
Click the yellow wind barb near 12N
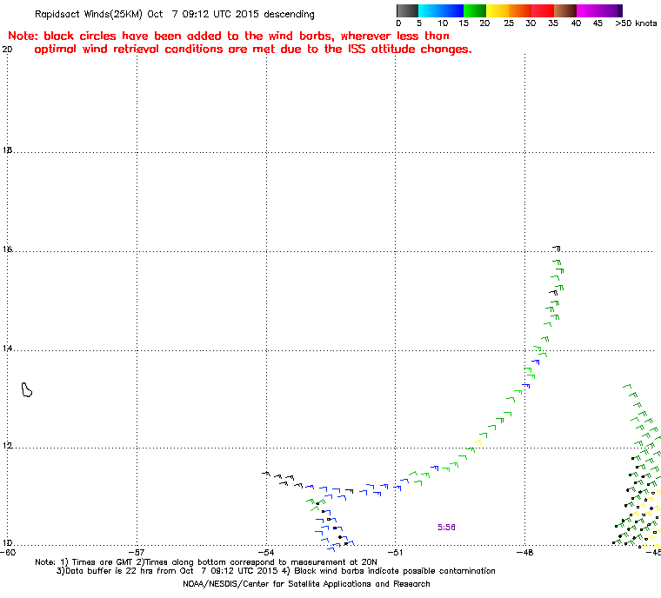[x=477, y=442]
